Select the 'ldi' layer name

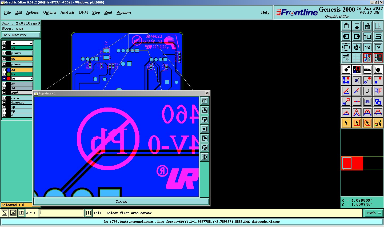tap(22, 88)
